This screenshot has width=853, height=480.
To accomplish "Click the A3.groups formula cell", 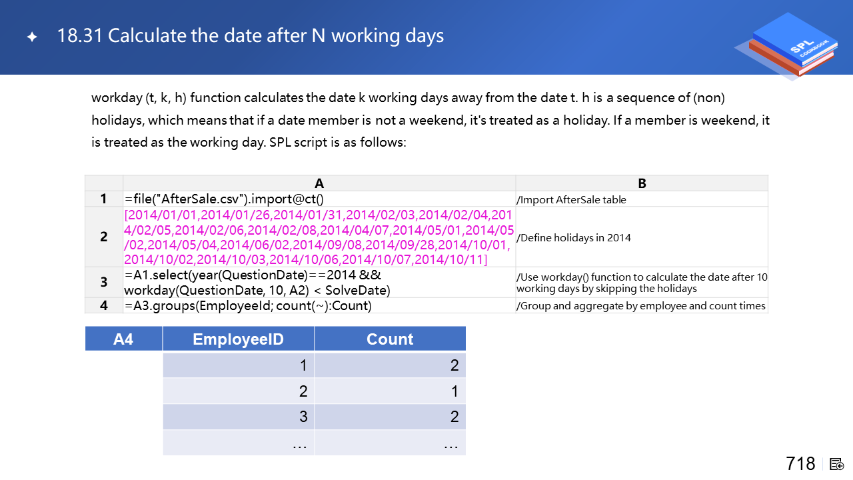I will tap(248, 305).
